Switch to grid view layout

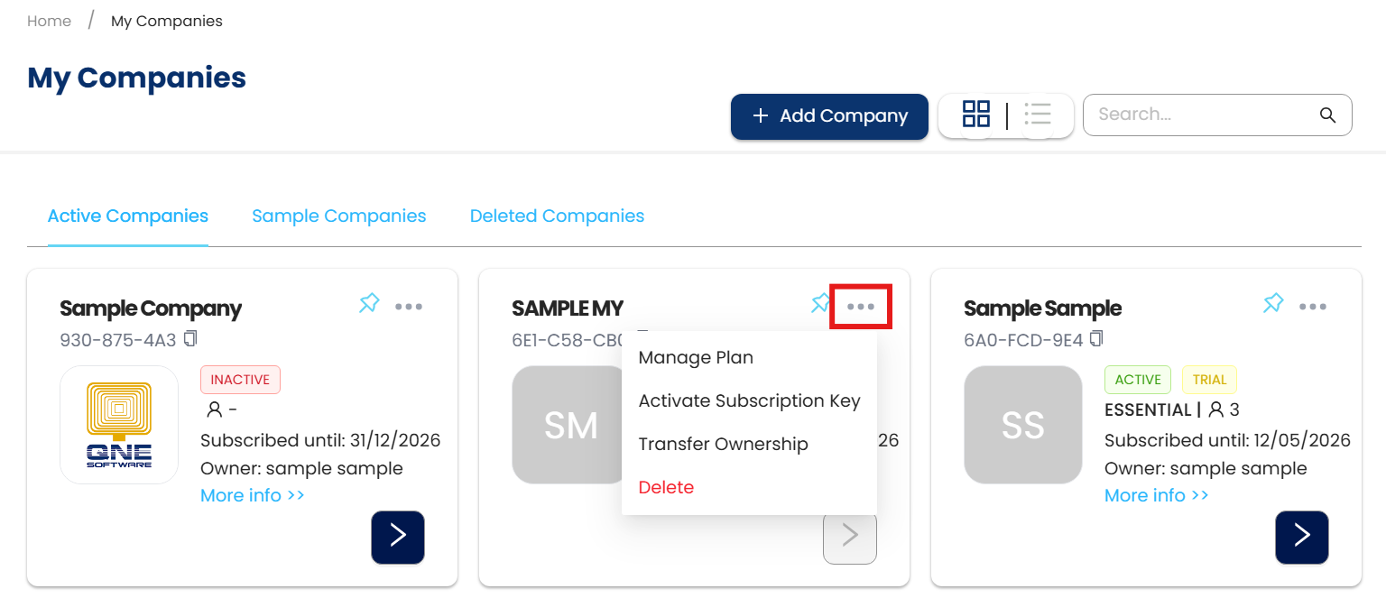976,115
